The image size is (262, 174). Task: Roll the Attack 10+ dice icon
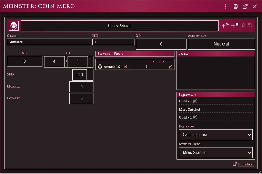(x=100, y=66)
